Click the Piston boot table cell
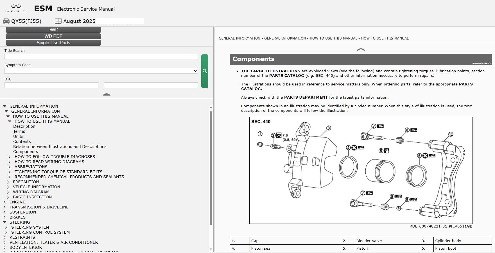The height and width of the screenshot is (253, 495). (462, 248)
